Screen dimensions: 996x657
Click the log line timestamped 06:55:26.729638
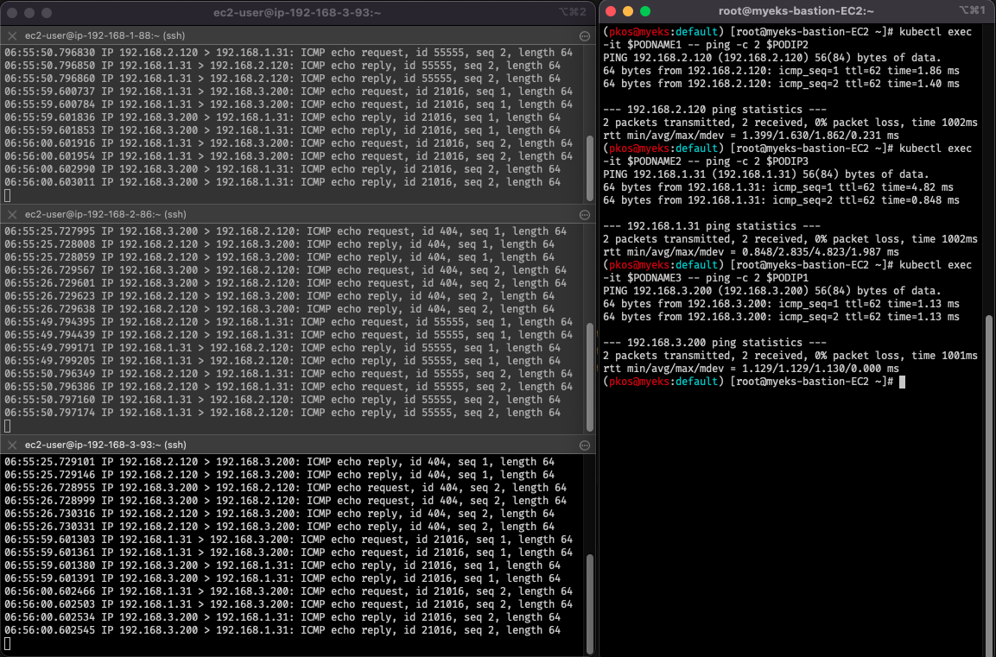[280, 309]
